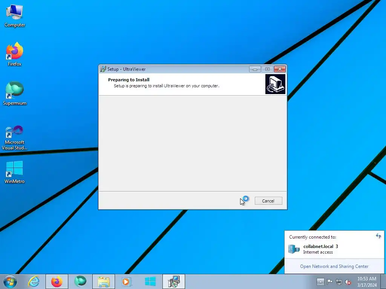Image resolution: width=386 pixels, height=289 pixels.
Task: Select the Firefox desktop shortcut
Action: (15, 54)
